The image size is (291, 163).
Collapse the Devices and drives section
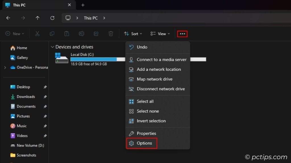click(x=52, y=47)
